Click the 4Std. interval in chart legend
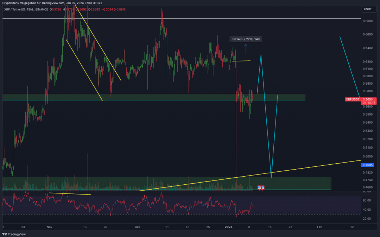The width and height of the screenshot is (380, 237). [x=30, y=9]
